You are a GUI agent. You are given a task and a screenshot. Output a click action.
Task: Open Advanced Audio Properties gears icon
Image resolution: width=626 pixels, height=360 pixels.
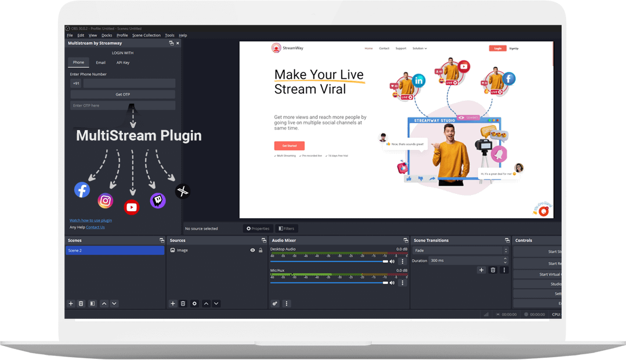point(275,303)
